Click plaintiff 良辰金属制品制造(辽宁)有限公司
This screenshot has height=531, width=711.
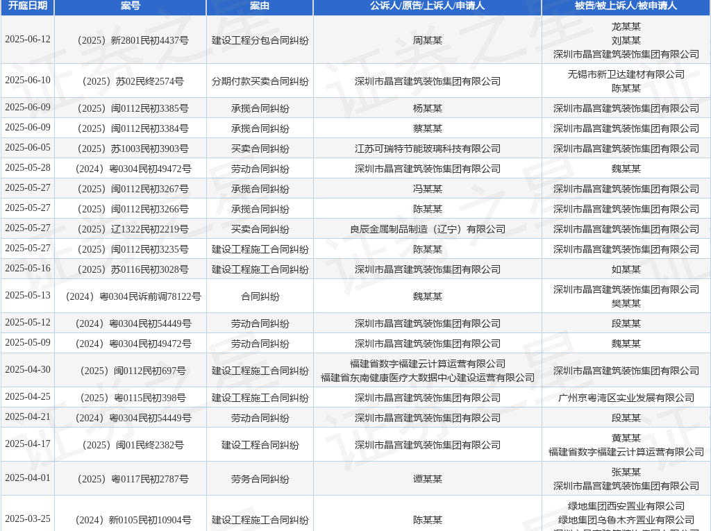(x=427, y=229)
